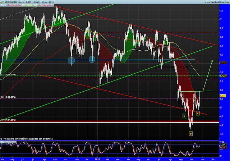The image size is (230, 161).
Task: Click the red 6,0261 price tag on axis
Action: click(x=223, y=62)
